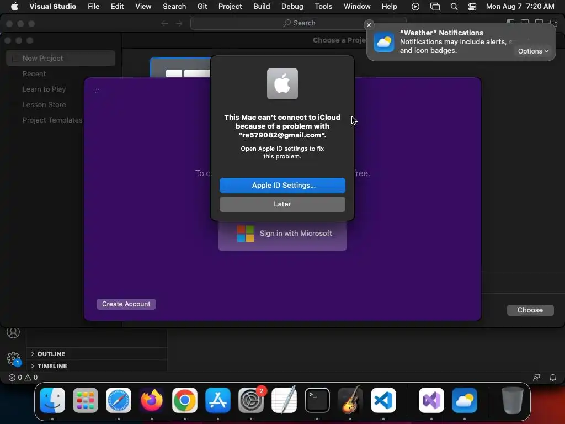Close the Weather notification

pos(369,25)
